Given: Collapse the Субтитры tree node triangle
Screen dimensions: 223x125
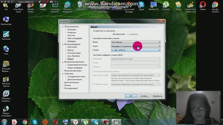Looking at the screenshot, I should (63, 74).
